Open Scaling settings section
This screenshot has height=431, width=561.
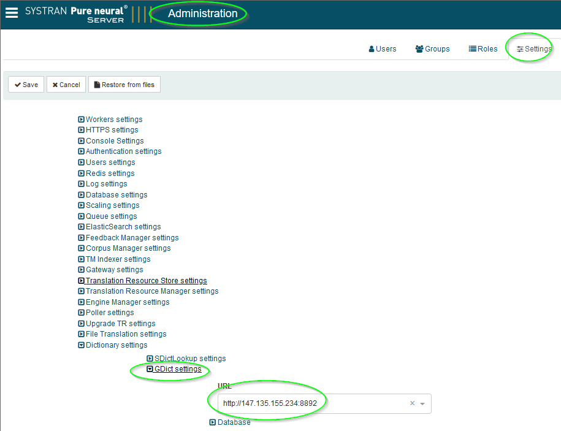point(113,205)
